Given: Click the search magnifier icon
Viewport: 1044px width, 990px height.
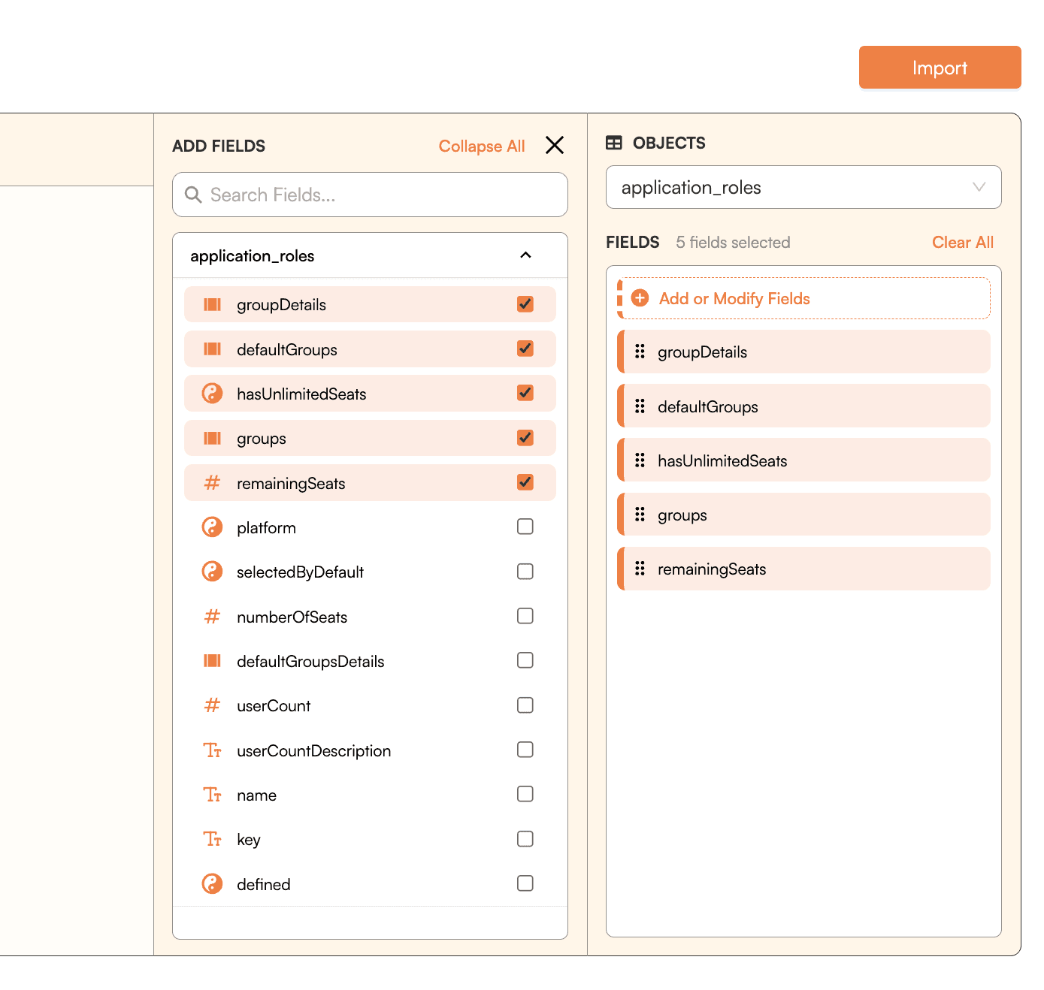Looking at the screenshot, I should [193, 195].
